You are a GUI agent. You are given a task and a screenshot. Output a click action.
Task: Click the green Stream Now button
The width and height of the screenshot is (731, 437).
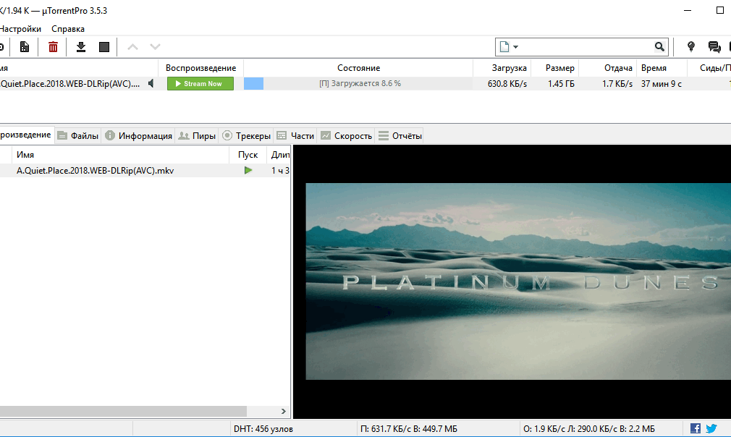(x=200, y=84)
